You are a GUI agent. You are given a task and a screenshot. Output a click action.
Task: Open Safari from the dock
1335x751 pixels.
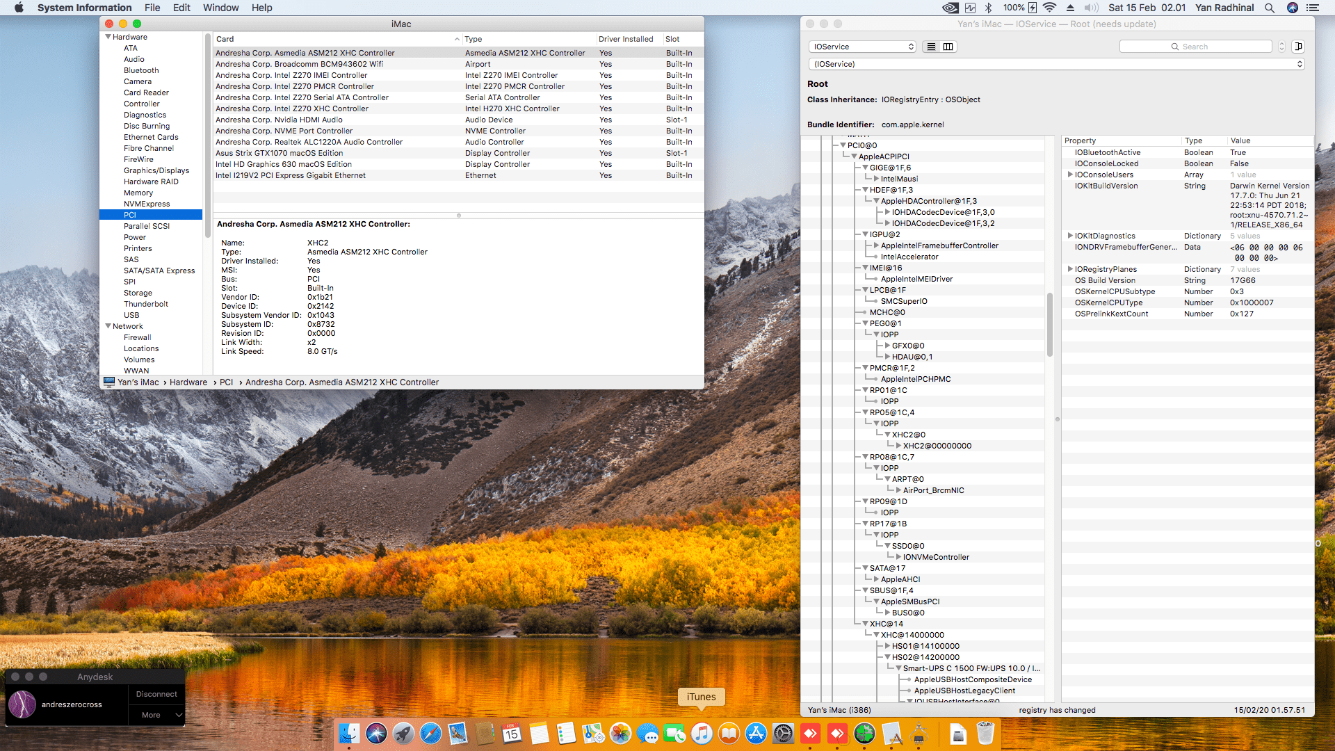[430, 734]
